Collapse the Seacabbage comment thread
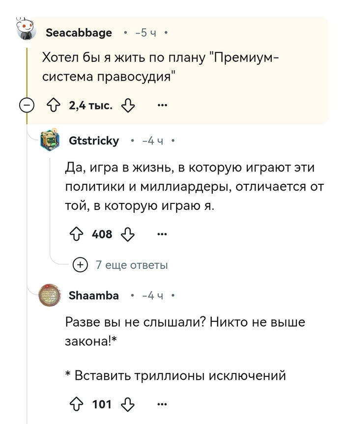This screenshot has width=344, height=424. [28, 106]
